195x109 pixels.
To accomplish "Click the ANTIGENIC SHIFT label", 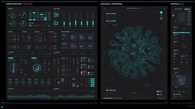I will [x=108, y=98].
